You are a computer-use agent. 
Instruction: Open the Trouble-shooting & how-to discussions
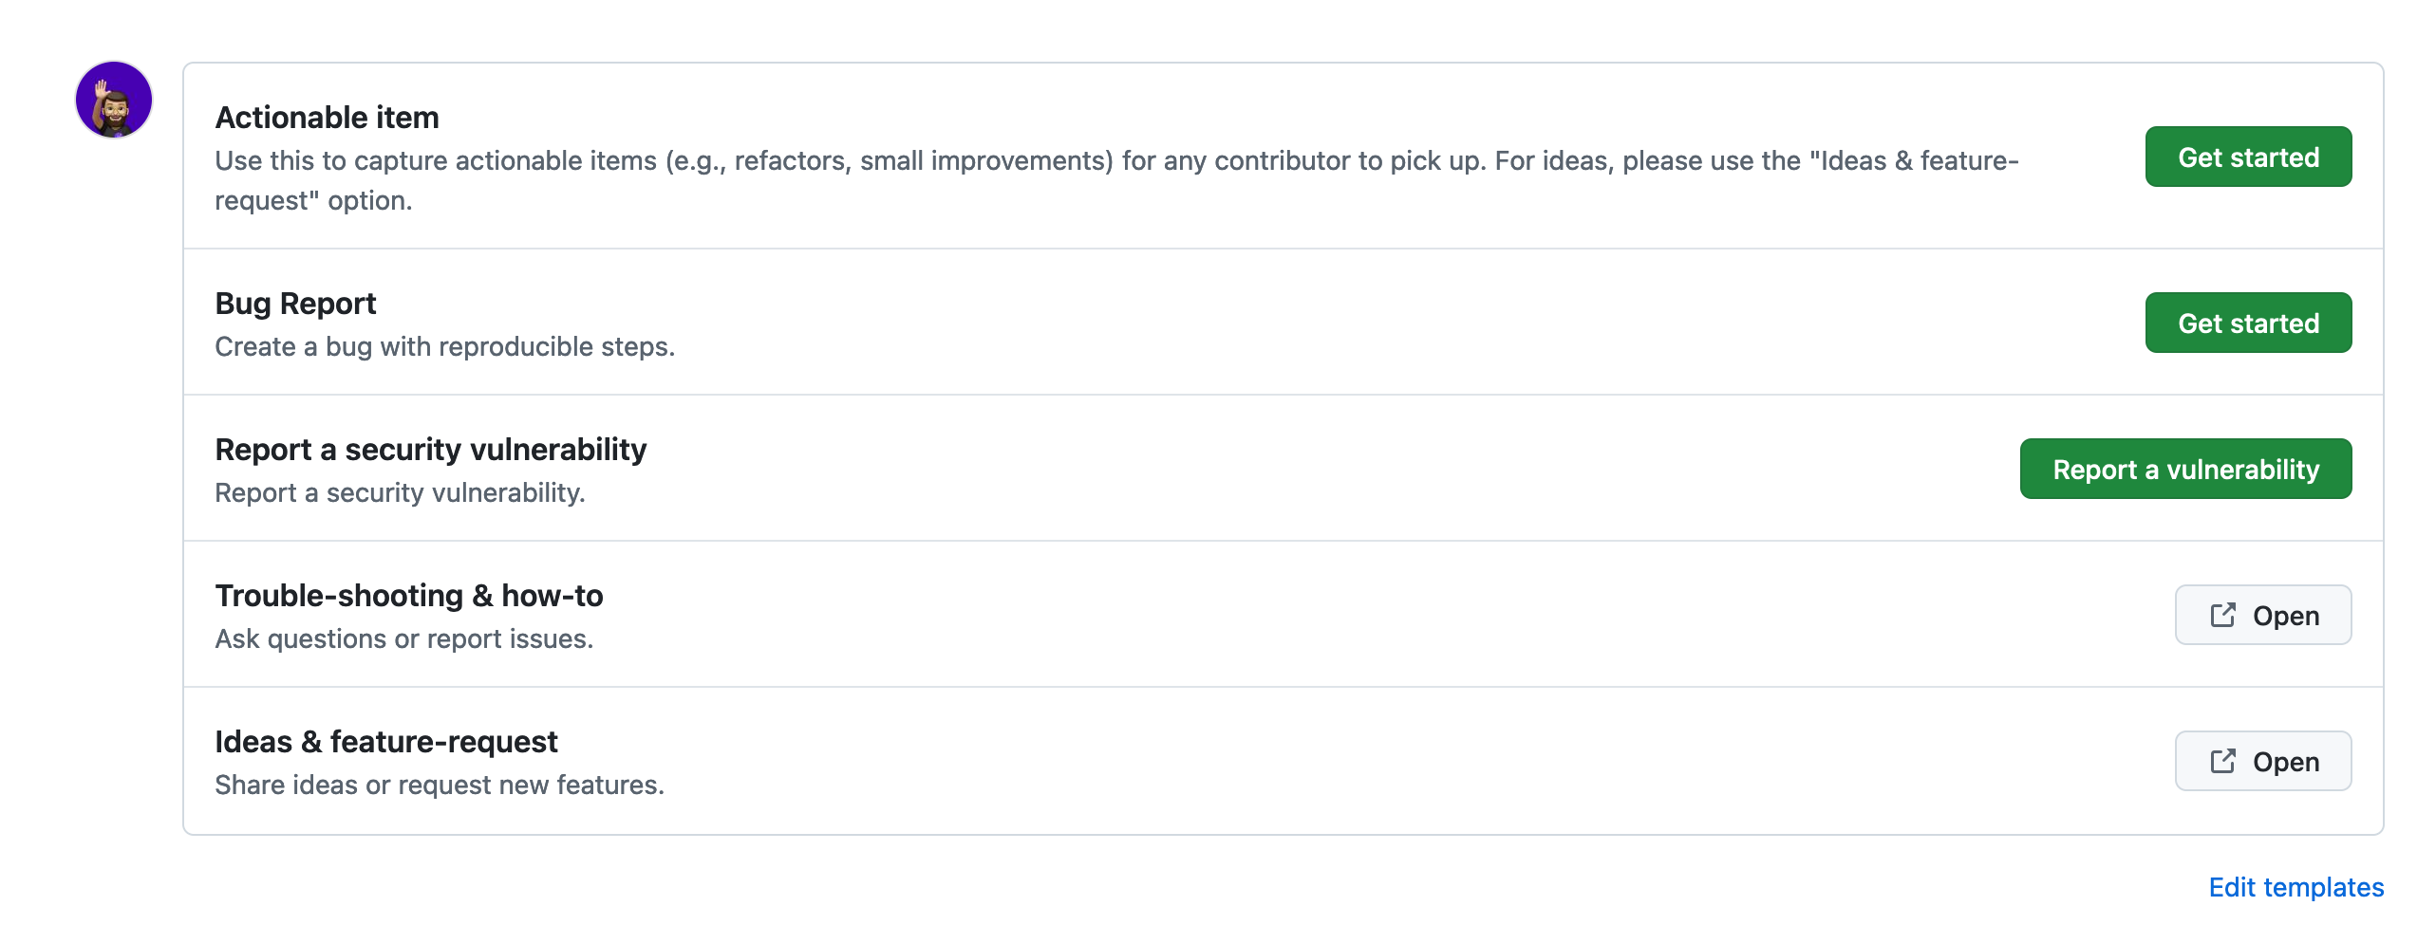tap(2263, 615)
